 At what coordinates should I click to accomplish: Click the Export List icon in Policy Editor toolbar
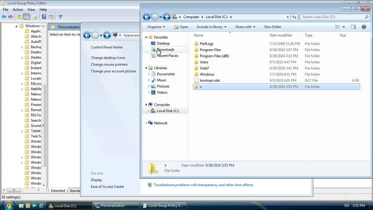pos(35,17)
